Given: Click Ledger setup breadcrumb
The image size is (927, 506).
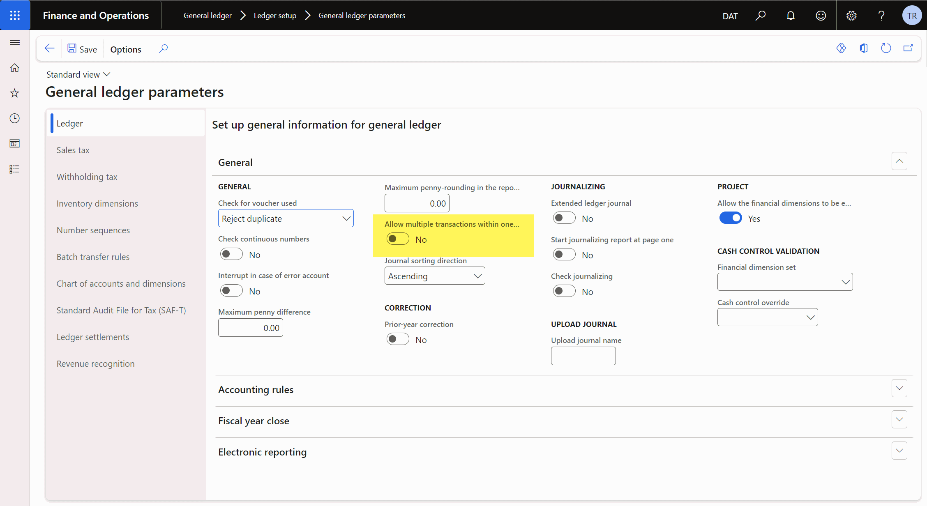Looking at the screenshot, I should [x=275, y=16].
